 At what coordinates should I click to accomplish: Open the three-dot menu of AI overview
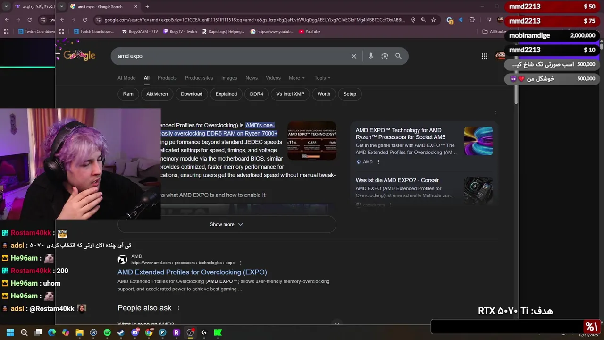(495, 112)
